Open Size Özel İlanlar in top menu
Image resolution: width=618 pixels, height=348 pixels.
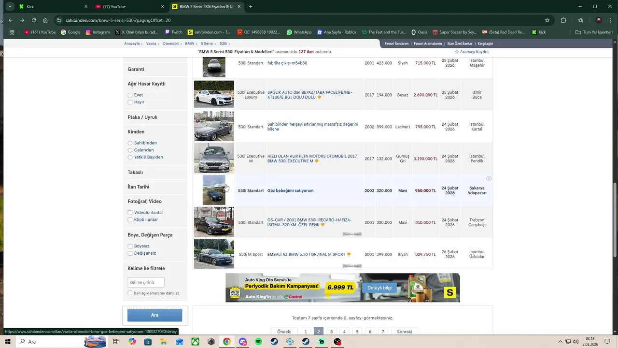[460, 43]
